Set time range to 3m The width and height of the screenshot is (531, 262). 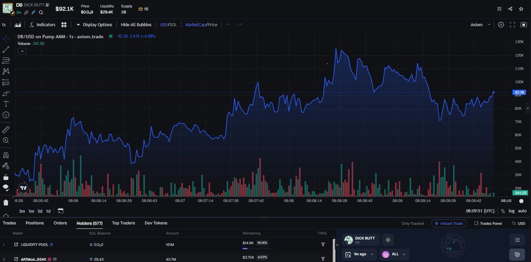(22, 211)
